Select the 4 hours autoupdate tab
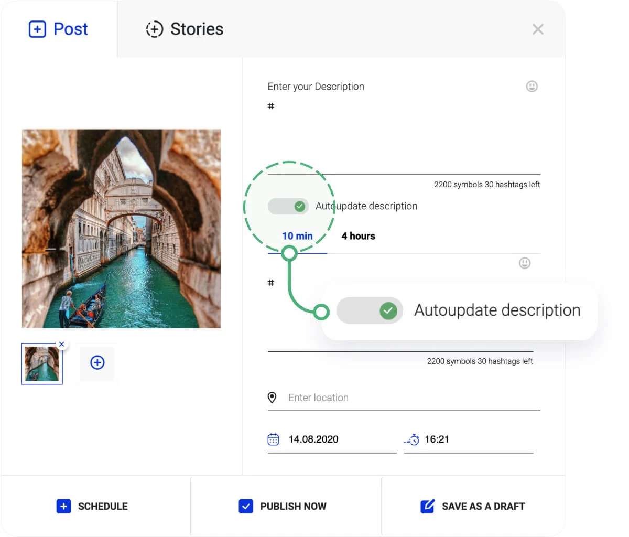Image resolution: width=629 pixels, height=537 pixels. 359,236
